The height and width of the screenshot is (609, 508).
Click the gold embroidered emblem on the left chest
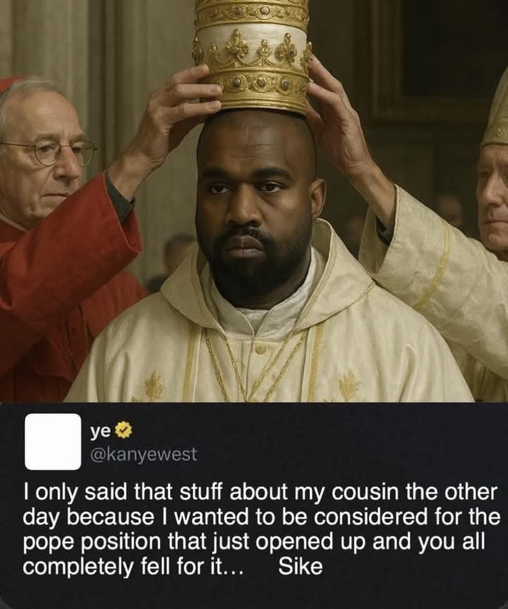(x=155, y=385)
